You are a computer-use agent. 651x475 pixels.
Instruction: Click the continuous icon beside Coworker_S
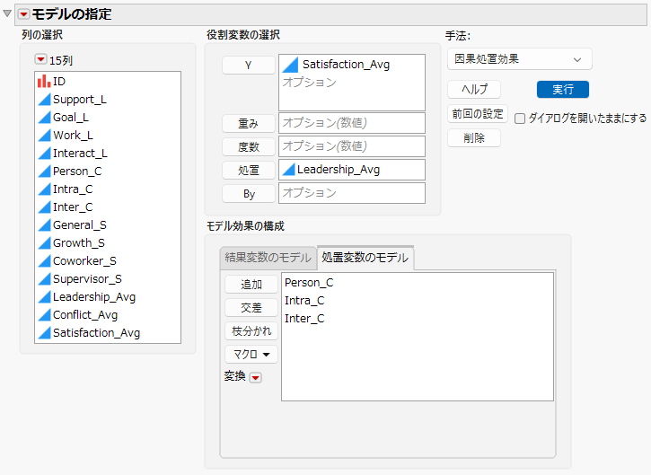[44, 261]
